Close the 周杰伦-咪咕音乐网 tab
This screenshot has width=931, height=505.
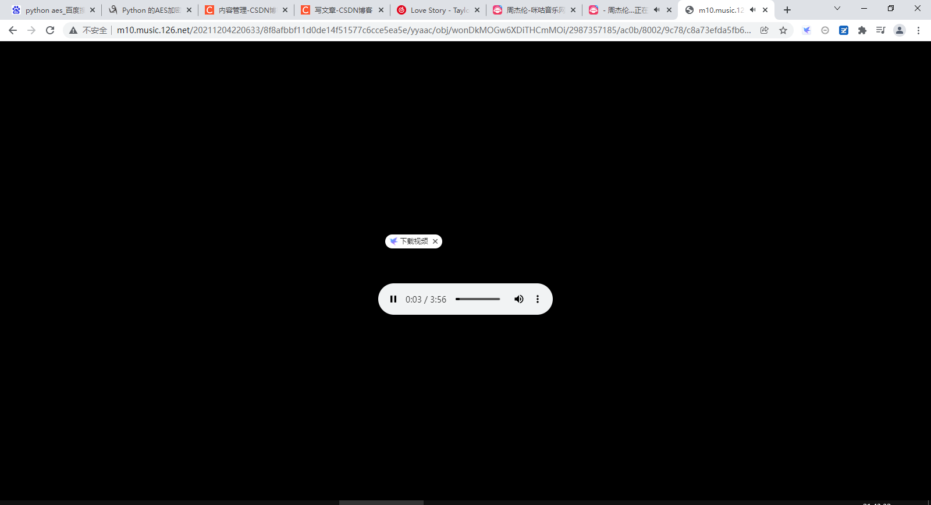pyautogui.click(x=573, y=10)
